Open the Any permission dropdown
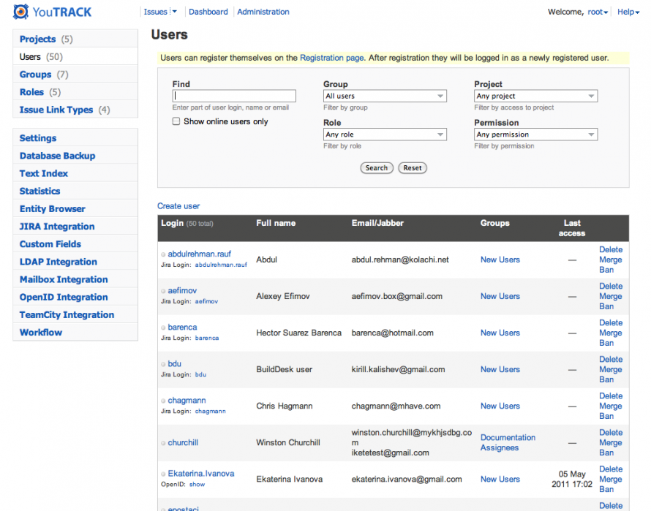651x511 pixels. pyautogui.click(x=535, y=135)
